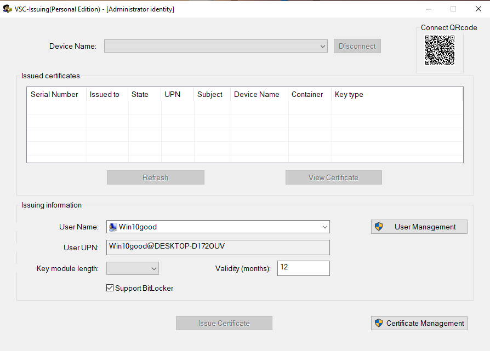Toggle the Support BitLocker checkbox
490x351 pixels.
click(110, 288)
